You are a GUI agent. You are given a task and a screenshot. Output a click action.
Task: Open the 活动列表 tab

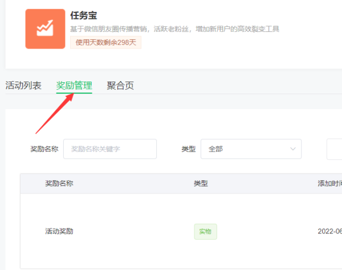[x=23, y=86]
